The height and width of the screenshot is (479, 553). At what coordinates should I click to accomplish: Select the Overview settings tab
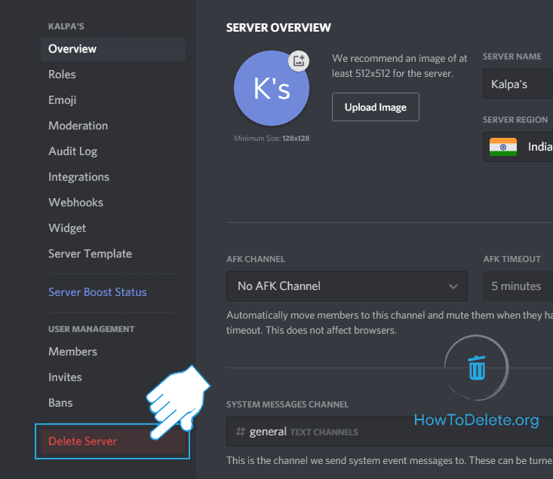tap(72, 49)
